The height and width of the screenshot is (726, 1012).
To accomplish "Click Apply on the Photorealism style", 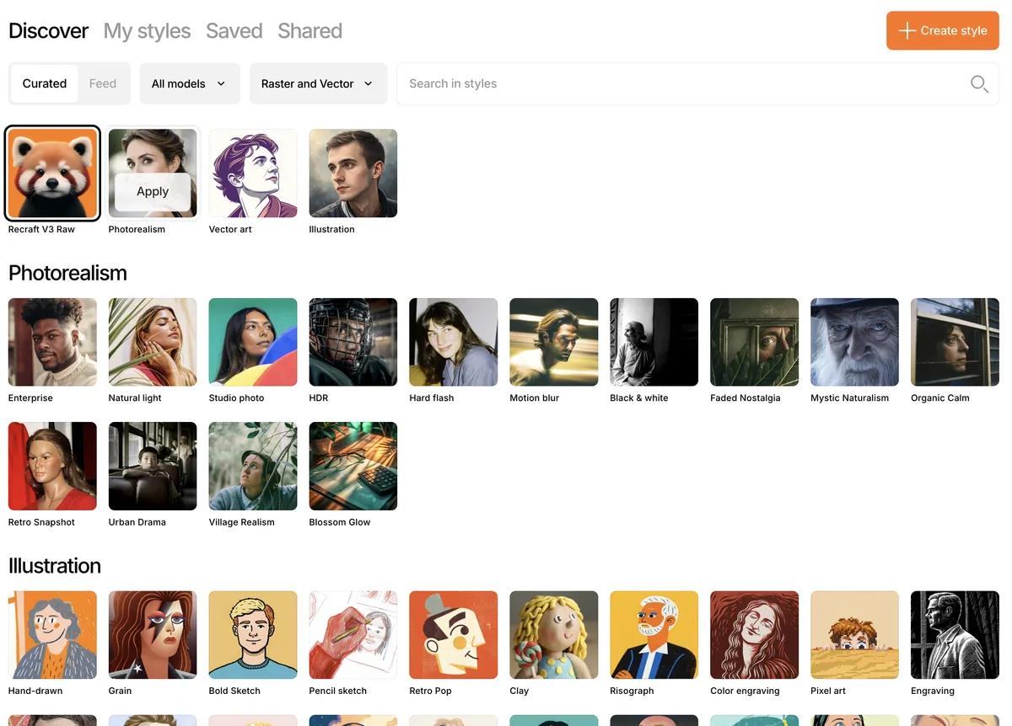I will (153, 191).
